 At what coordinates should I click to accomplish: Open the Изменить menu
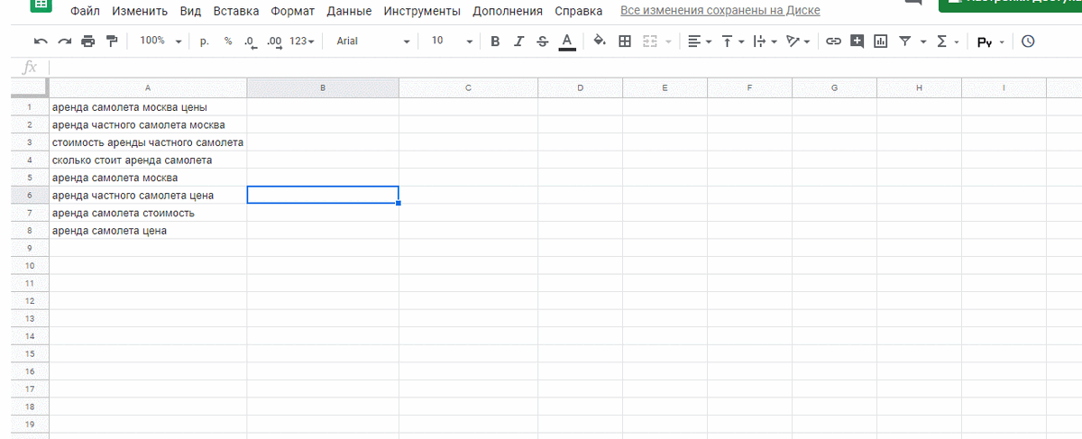pos(141,12)
